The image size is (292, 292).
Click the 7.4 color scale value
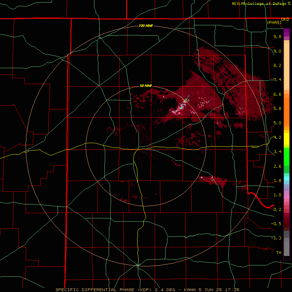click(x=277, y=80)
